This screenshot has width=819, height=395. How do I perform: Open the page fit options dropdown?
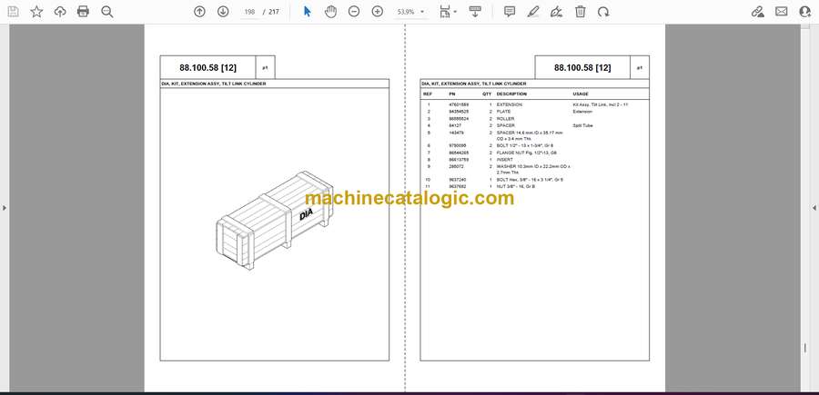pos(448,12)
